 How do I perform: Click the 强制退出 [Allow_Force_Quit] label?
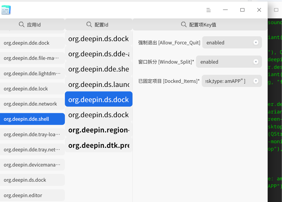tap(169, 43)
